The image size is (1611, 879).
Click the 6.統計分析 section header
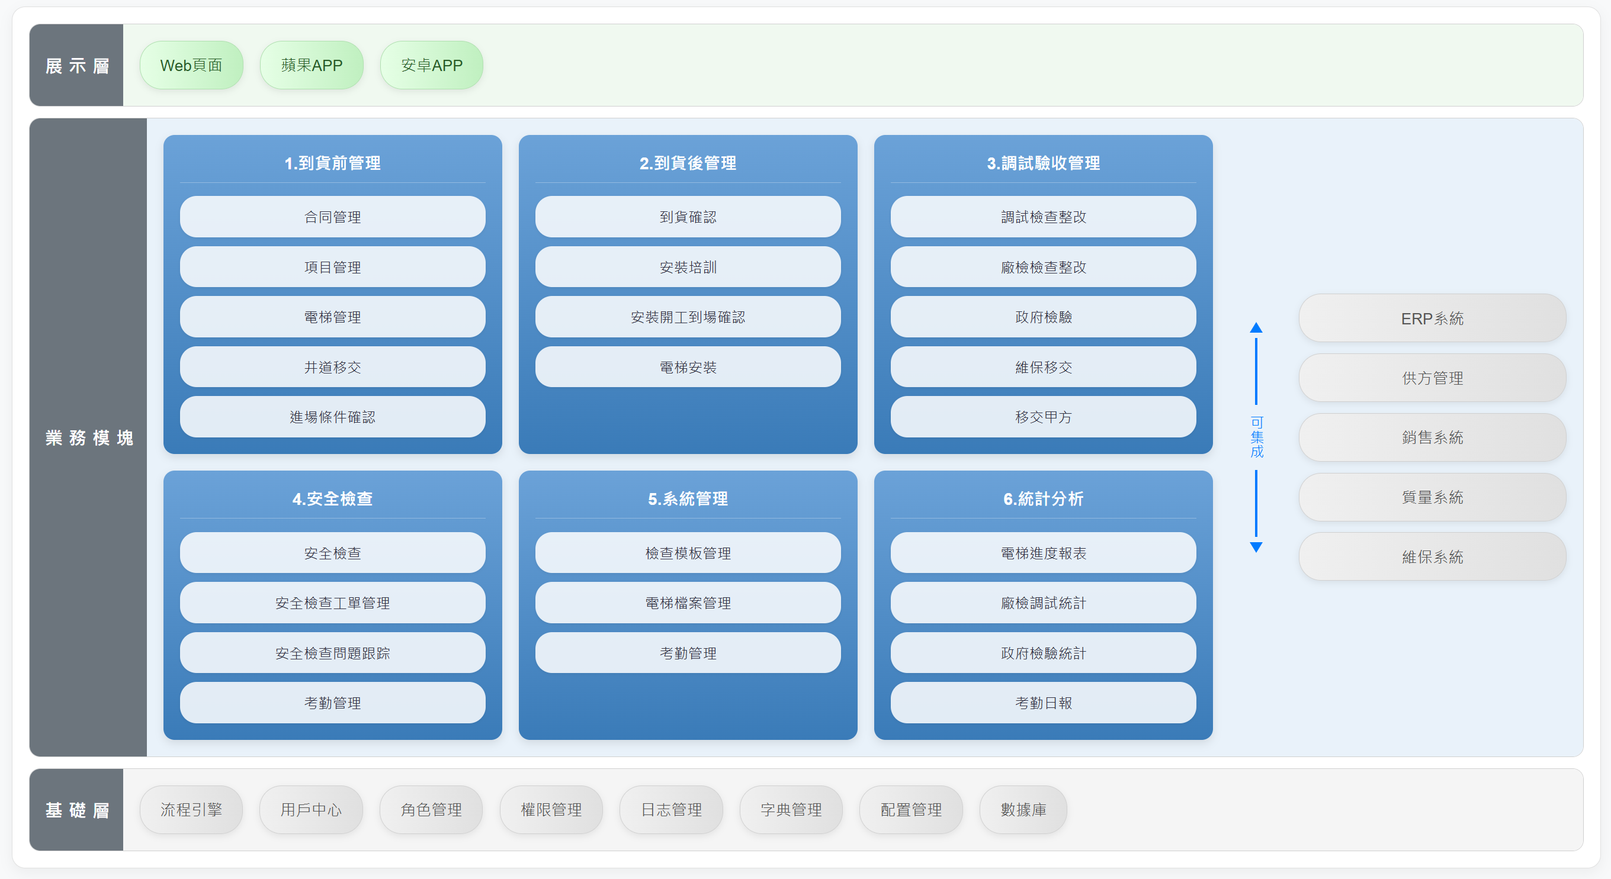pyautogui.click(x=1042, y=499)
